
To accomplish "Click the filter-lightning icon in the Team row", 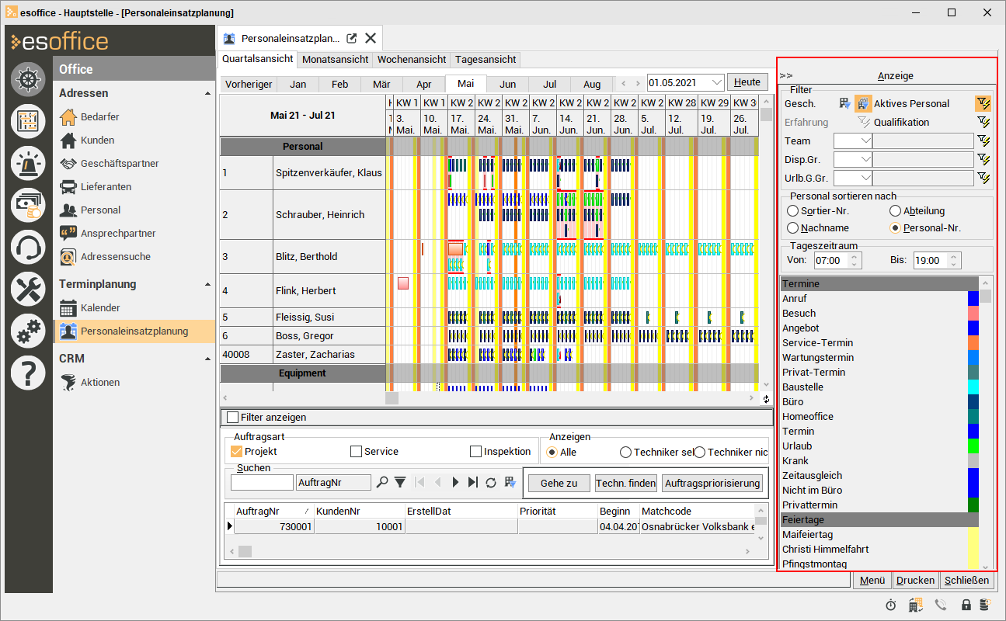I will 984,141.
